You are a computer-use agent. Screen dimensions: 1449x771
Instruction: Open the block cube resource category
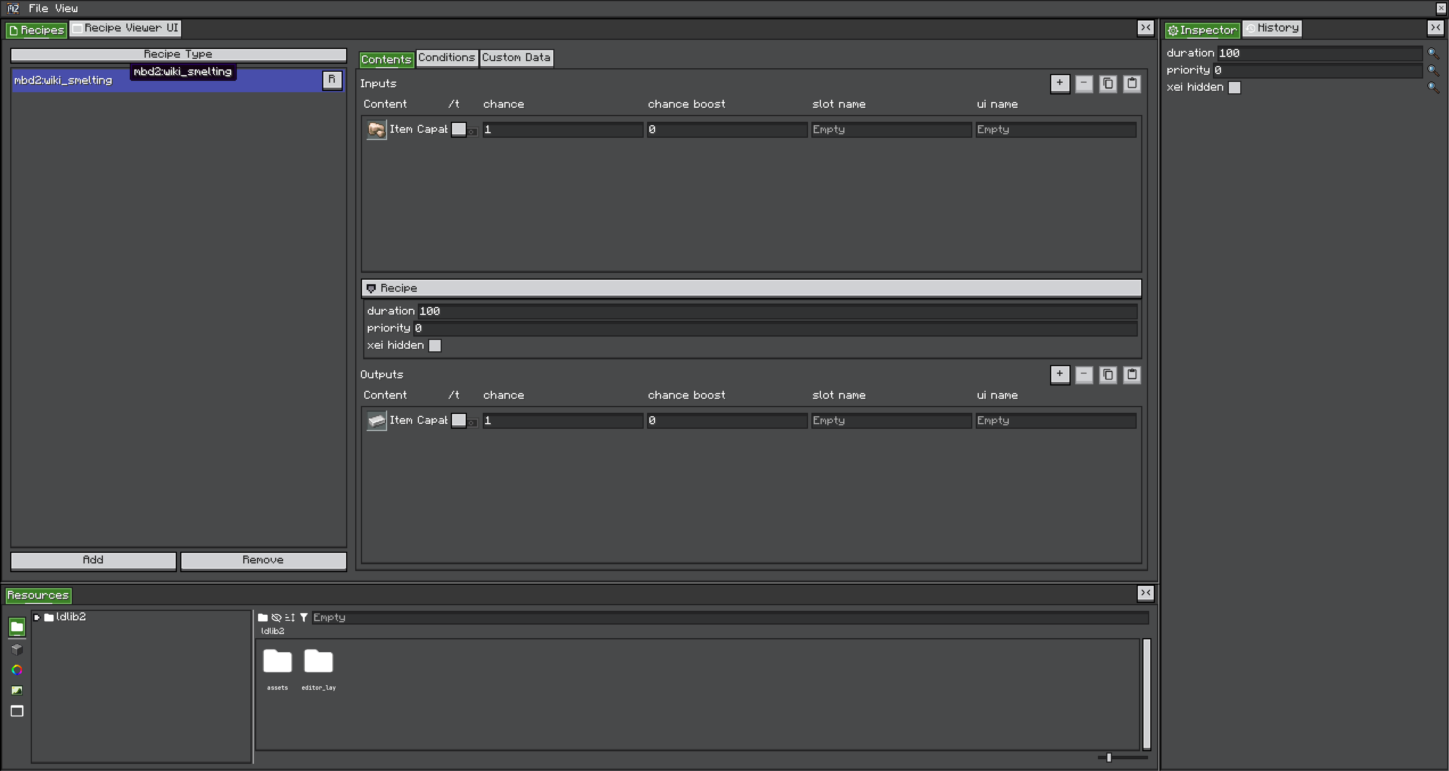pos(17,650)
